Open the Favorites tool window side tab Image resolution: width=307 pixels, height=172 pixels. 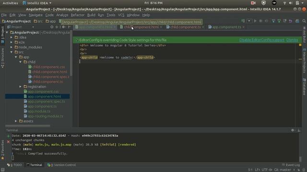click(x=2, y=150)
